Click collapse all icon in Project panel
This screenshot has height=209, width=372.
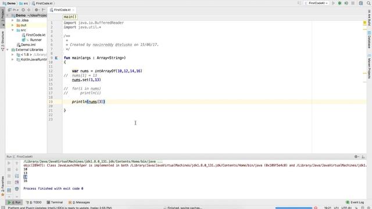(x=29, y=10)
